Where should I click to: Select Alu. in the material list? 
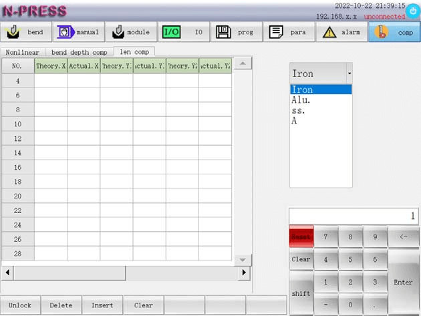(301, 100)
